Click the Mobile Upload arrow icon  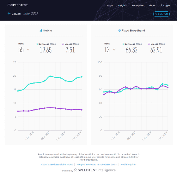63,44
